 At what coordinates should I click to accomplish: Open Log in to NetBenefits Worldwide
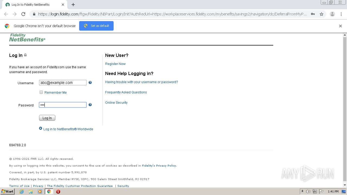click(x=68, y=129)
